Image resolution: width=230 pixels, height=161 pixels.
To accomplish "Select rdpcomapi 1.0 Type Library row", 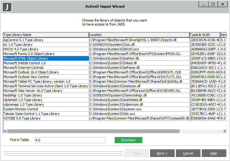I will (x=46, y=104).
